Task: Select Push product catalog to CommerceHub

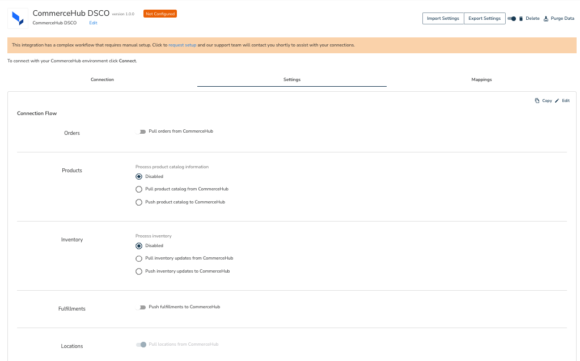Action: [139, 202]
